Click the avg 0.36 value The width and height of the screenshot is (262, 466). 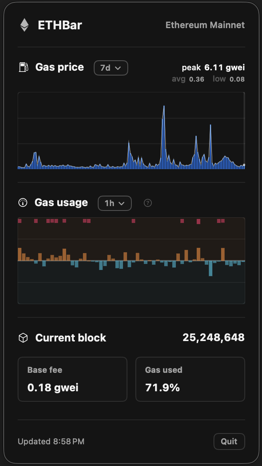coord(188,79)
